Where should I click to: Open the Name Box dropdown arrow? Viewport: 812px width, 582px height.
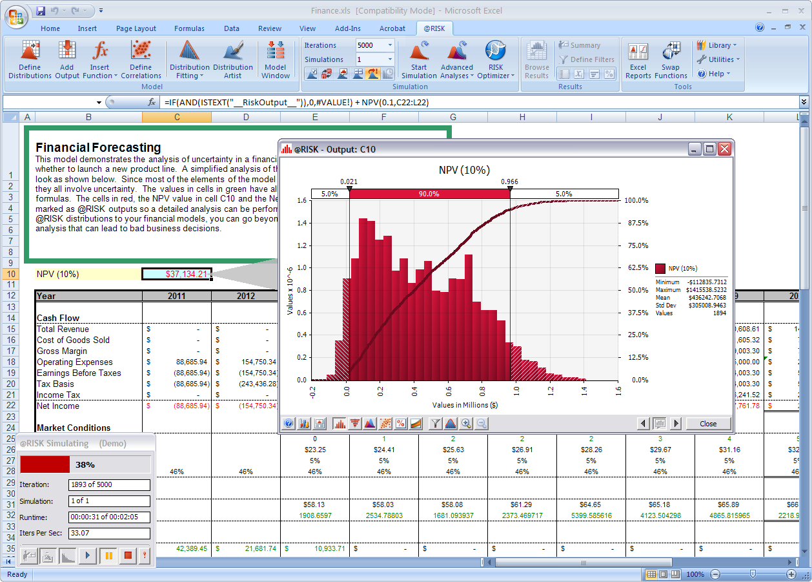point(99,103)
